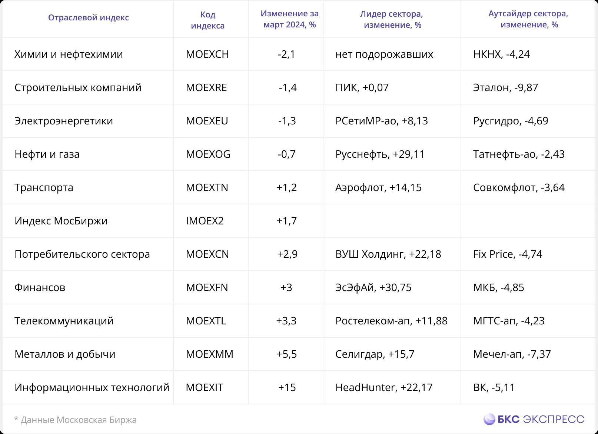Click the Химии и нефтехимии row label
Image resolution: width=598 pixels, height=434 pixels.
click(x=69, y=54)
